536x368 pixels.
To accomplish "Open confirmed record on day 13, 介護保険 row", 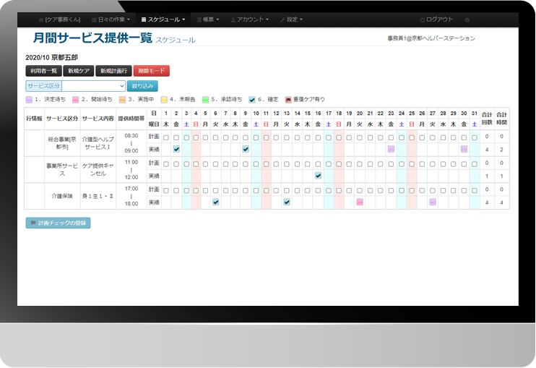I will click(287, 202).
